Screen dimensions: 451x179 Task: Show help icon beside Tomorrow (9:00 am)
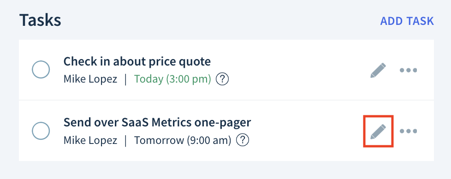(x=243, y=140)
